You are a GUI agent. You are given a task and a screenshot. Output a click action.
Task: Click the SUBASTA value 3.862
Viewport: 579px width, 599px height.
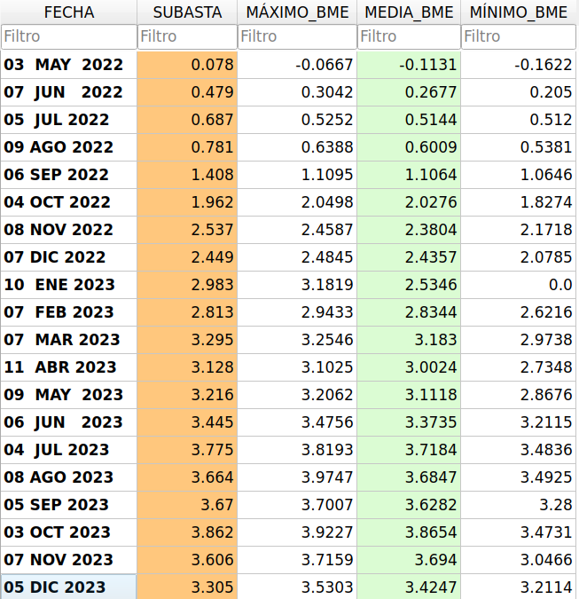(187, 532)
